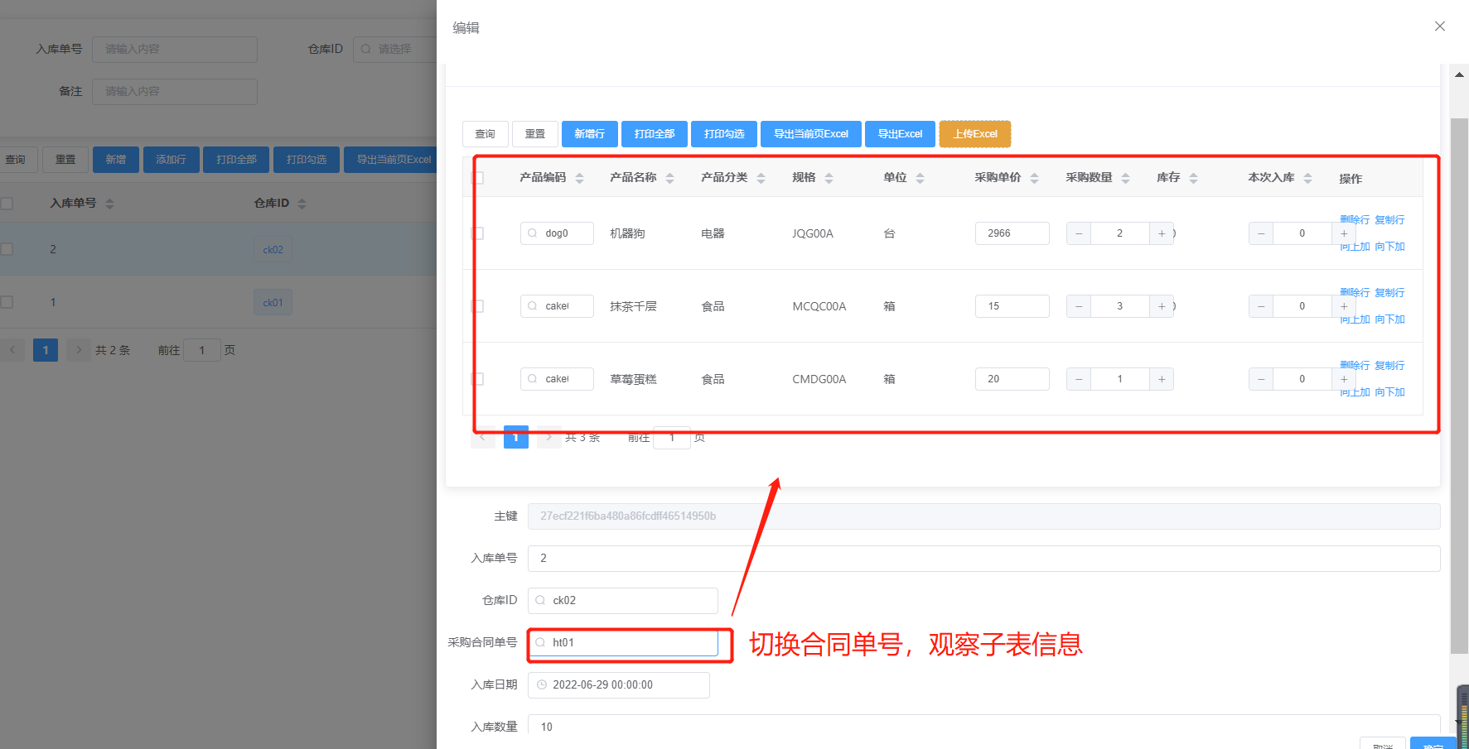Export current page with 导出当前页Excel in dialog
Screen dimensions: 1469x749
click(x=811, y=134)
